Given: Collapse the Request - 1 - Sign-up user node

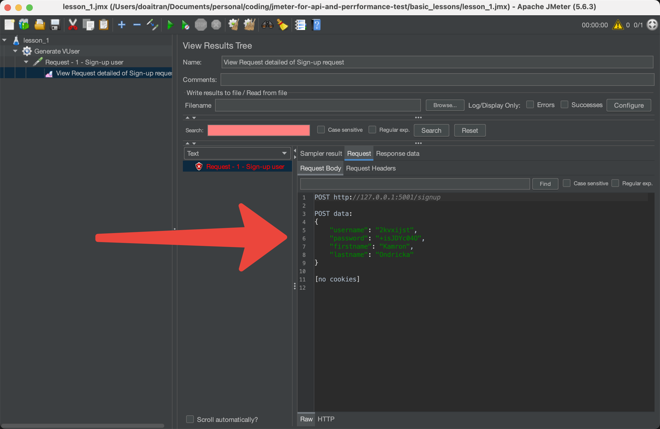Looking at the screenshot, I should point(26,62).
